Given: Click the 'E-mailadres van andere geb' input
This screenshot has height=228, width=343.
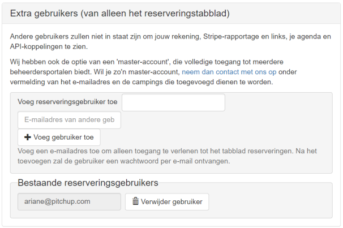Looking at the screenshot, I should coord(69,120).
